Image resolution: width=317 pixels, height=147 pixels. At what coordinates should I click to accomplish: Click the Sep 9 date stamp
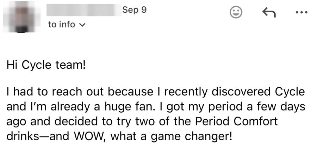pos(135,10)
